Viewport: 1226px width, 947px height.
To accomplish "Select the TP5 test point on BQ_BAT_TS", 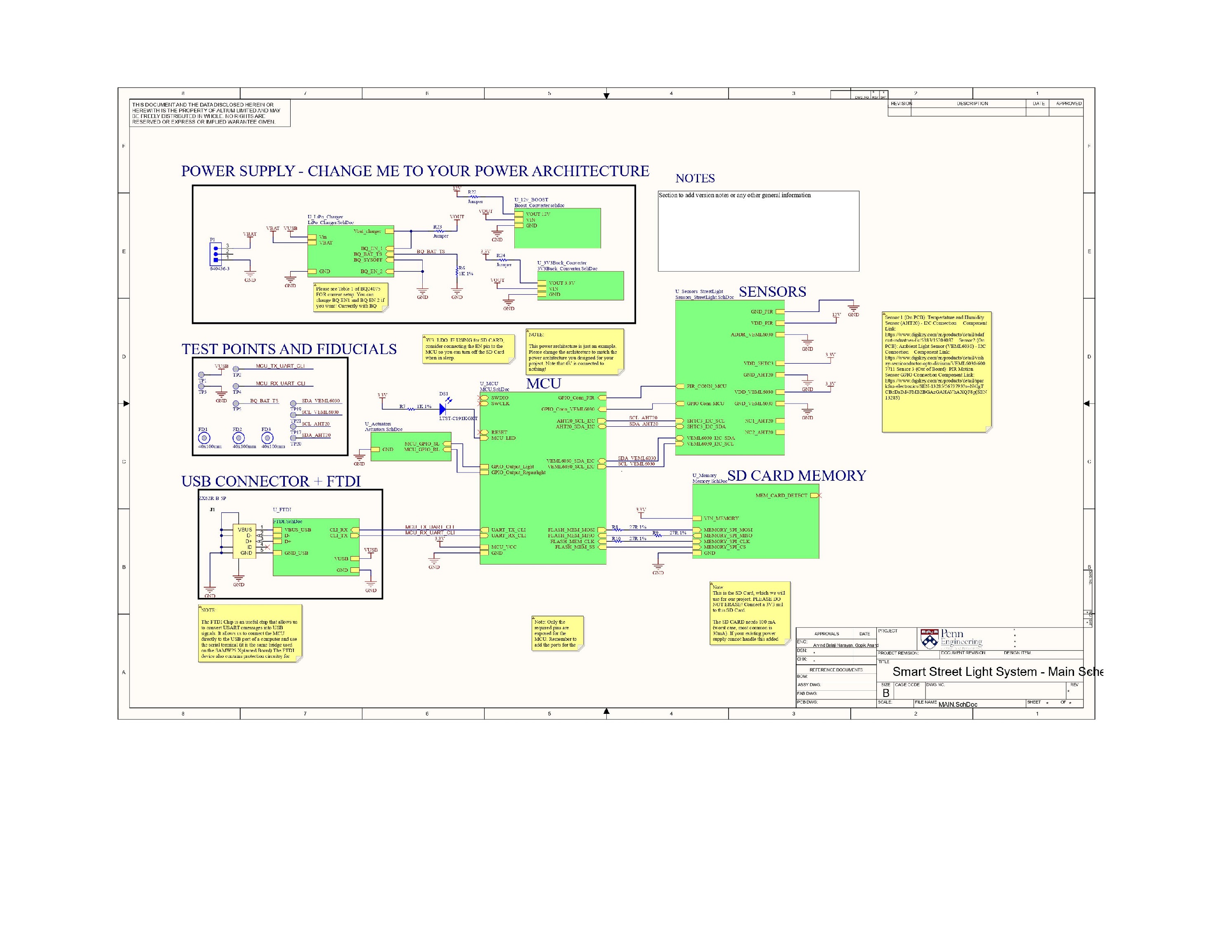I will 237,404.
